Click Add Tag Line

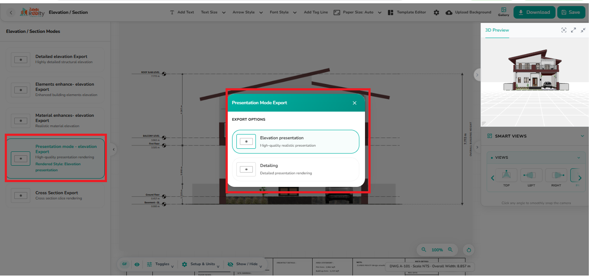point(316,13)
